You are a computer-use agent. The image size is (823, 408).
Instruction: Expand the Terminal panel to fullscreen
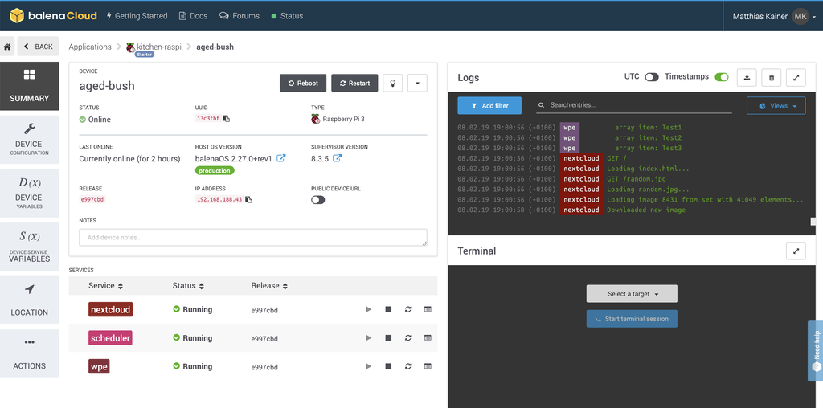[796, 251]
